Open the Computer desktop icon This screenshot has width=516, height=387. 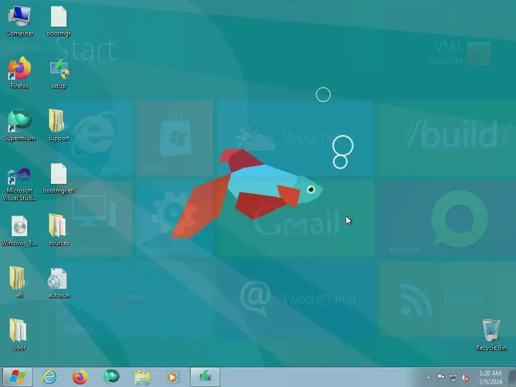coord(20,21)
